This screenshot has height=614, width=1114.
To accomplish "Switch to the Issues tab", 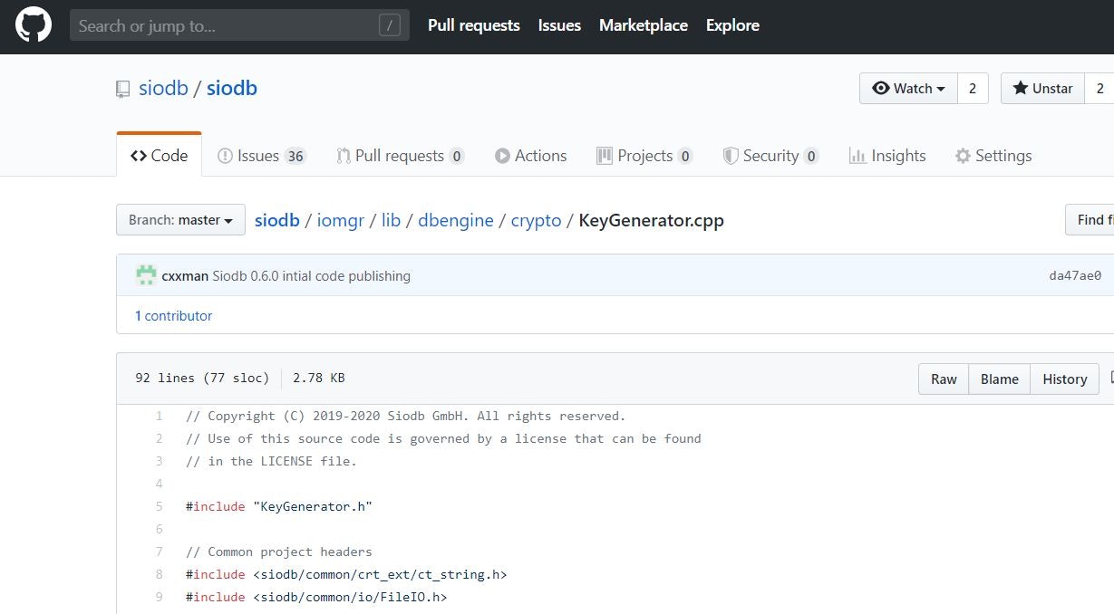I will click(x=262, y=155).
